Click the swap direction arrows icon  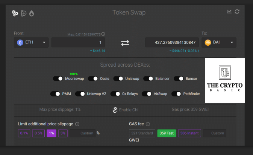125,43
